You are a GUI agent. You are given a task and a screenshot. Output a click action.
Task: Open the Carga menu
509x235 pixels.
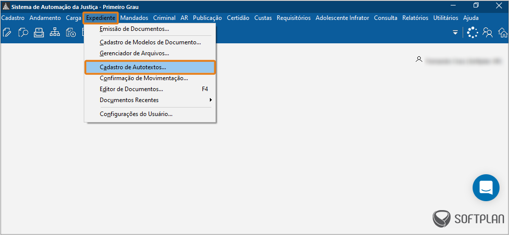tap(73, 18)
